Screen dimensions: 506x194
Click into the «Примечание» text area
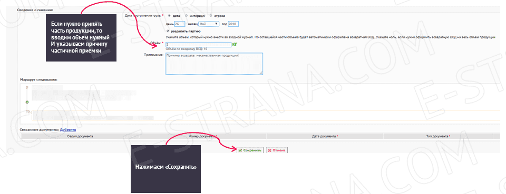tap(215, 64)
